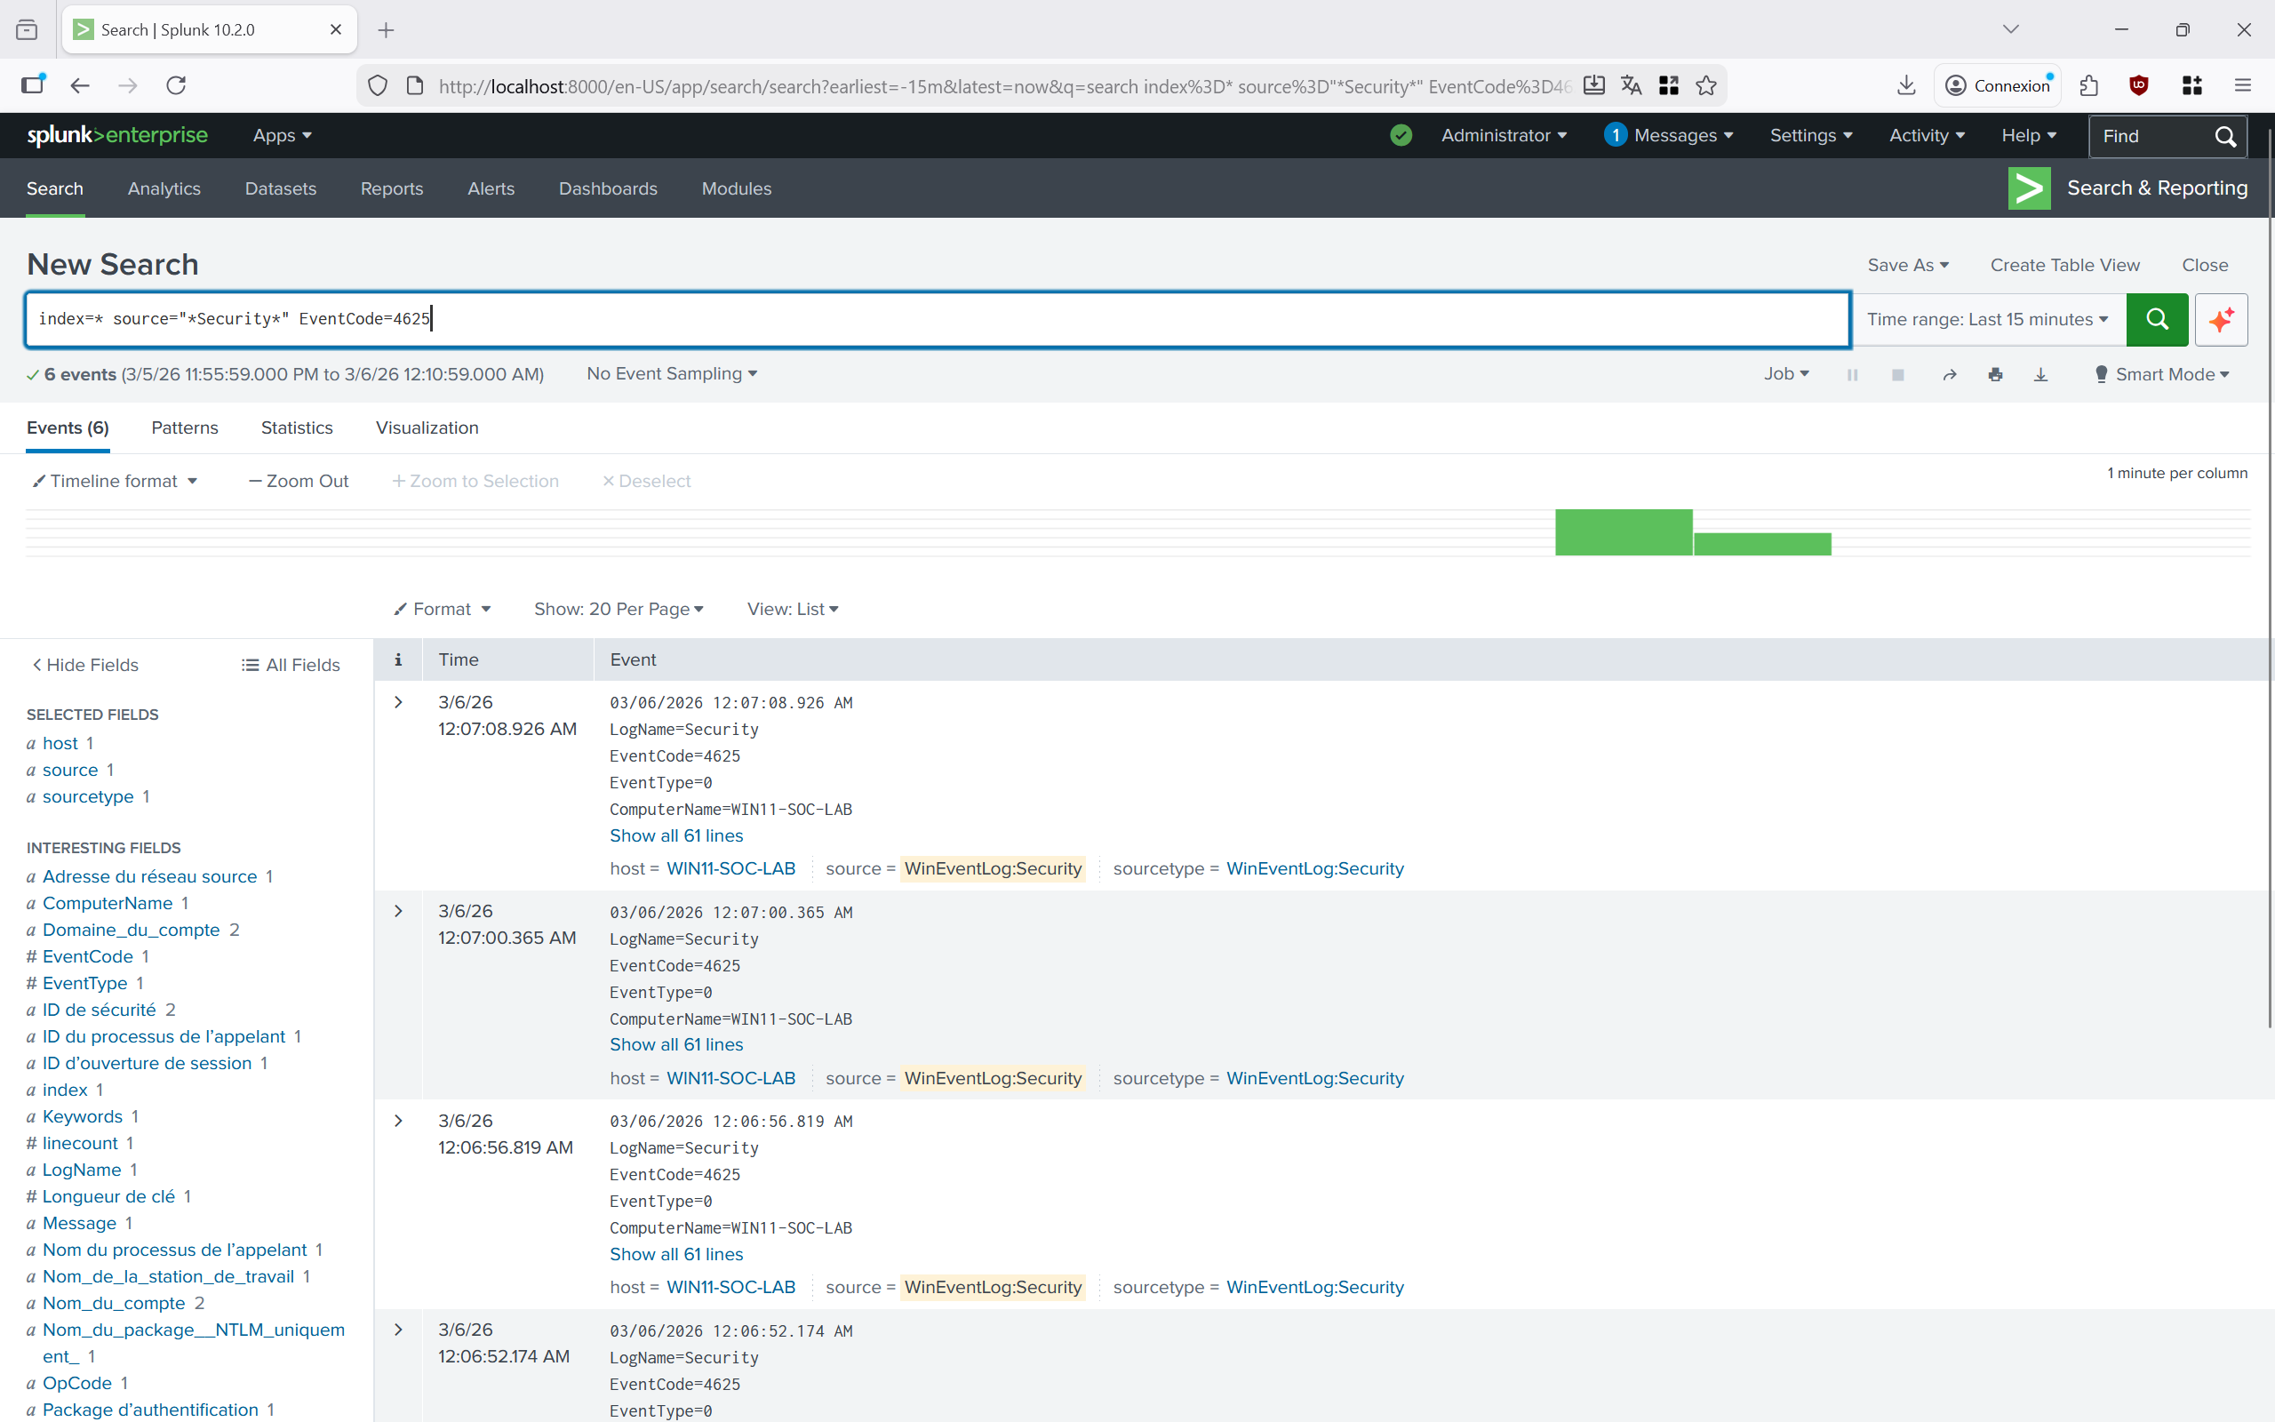The width and height of the screenshot is (2275, 1422).
Task: Open the No Event Sampling dropdown
Action: (x=671, y=373)
